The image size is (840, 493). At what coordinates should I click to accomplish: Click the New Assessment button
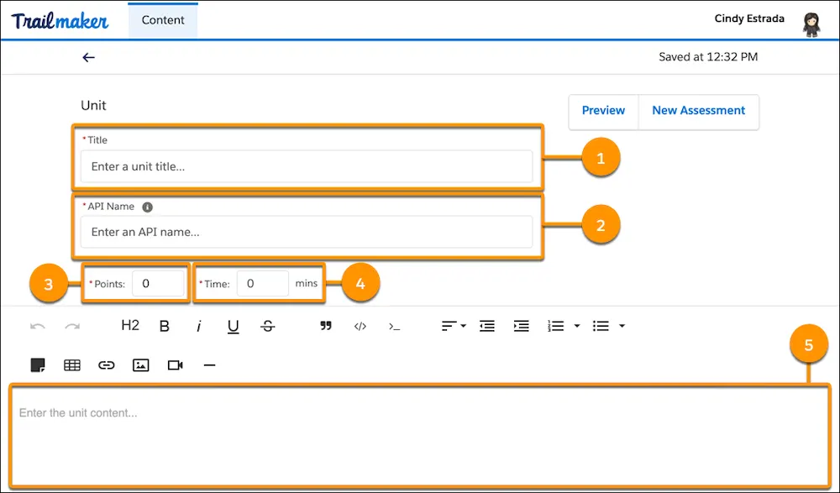[698, 111]
